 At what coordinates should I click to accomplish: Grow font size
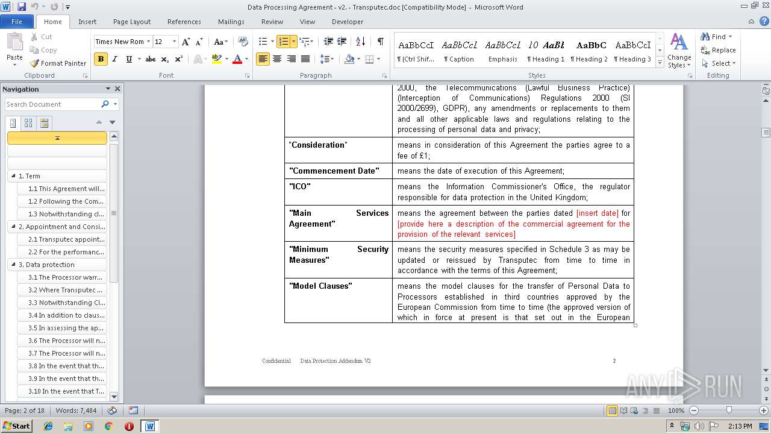pos(186,42)
